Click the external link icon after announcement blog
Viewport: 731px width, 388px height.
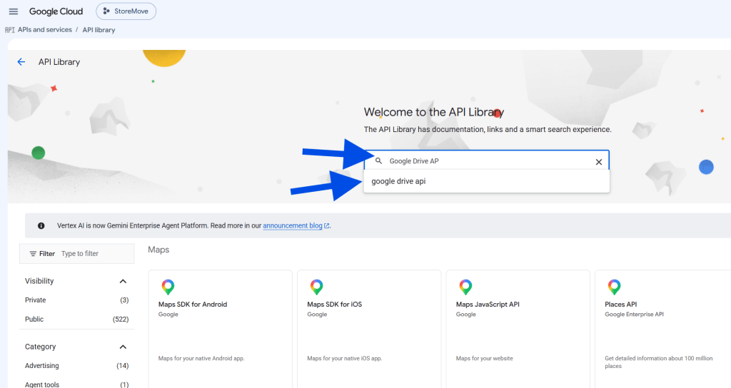pyautogui.click(x=326, y=226)
